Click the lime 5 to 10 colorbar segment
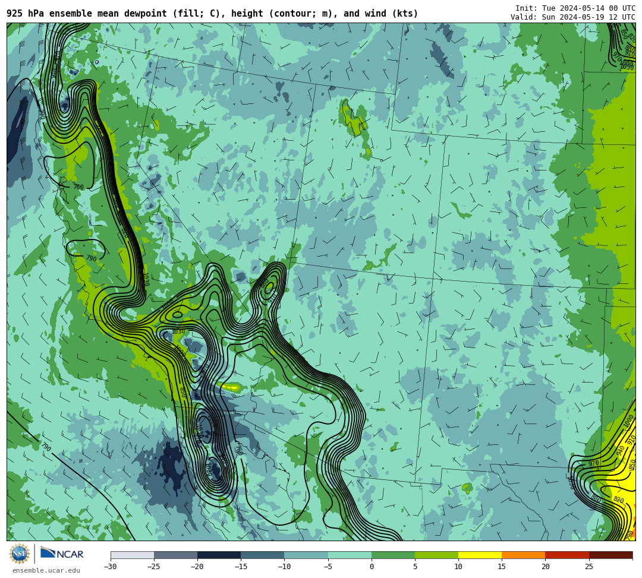The image size is (642, 578). tap(436, 555)
